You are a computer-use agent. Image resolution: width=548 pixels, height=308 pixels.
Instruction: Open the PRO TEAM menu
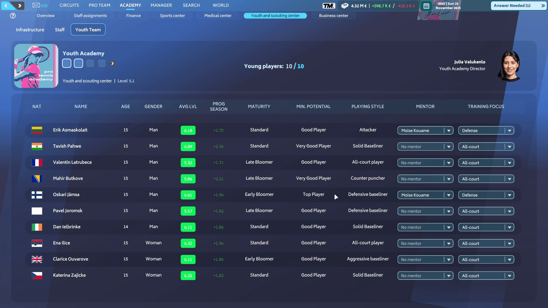(99, 5)
